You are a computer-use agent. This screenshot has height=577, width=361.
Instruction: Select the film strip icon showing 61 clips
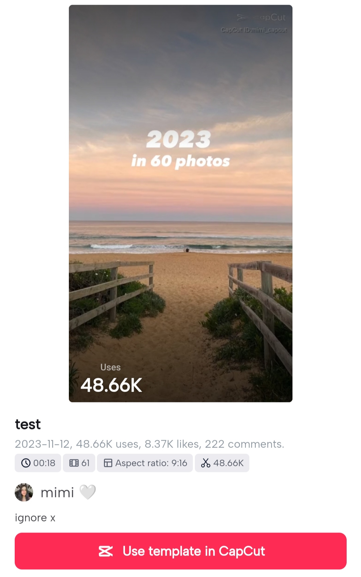[74, 463]
